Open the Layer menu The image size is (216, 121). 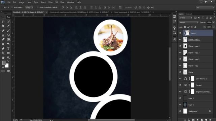tap(29, 2)
